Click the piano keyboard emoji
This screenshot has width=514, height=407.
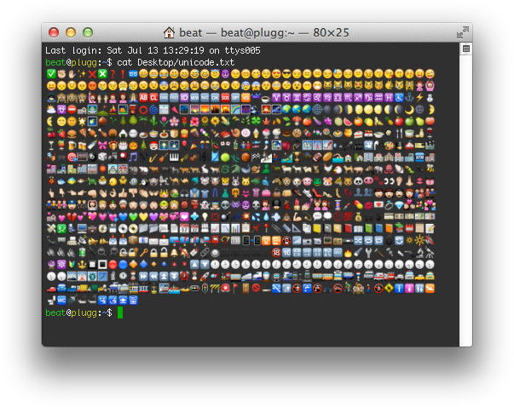174,158
